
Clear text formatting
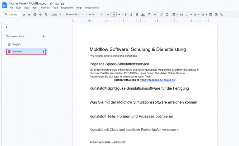click(x=222, y=15)
